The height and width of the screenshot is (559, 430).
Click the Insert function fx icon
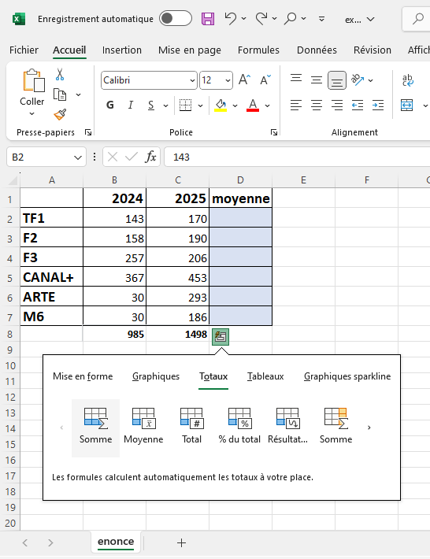tap(150, 157)
